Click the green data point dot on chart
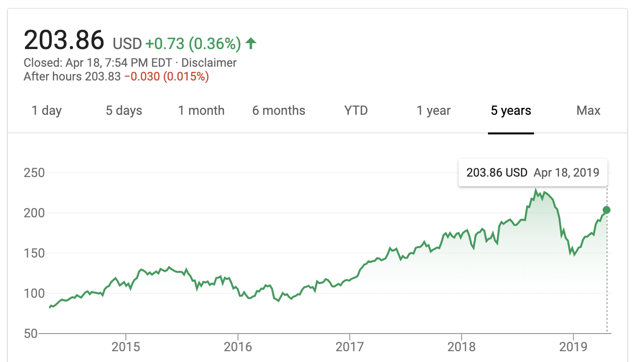Viewport: 633px width, 362px height. click(607, 210)
